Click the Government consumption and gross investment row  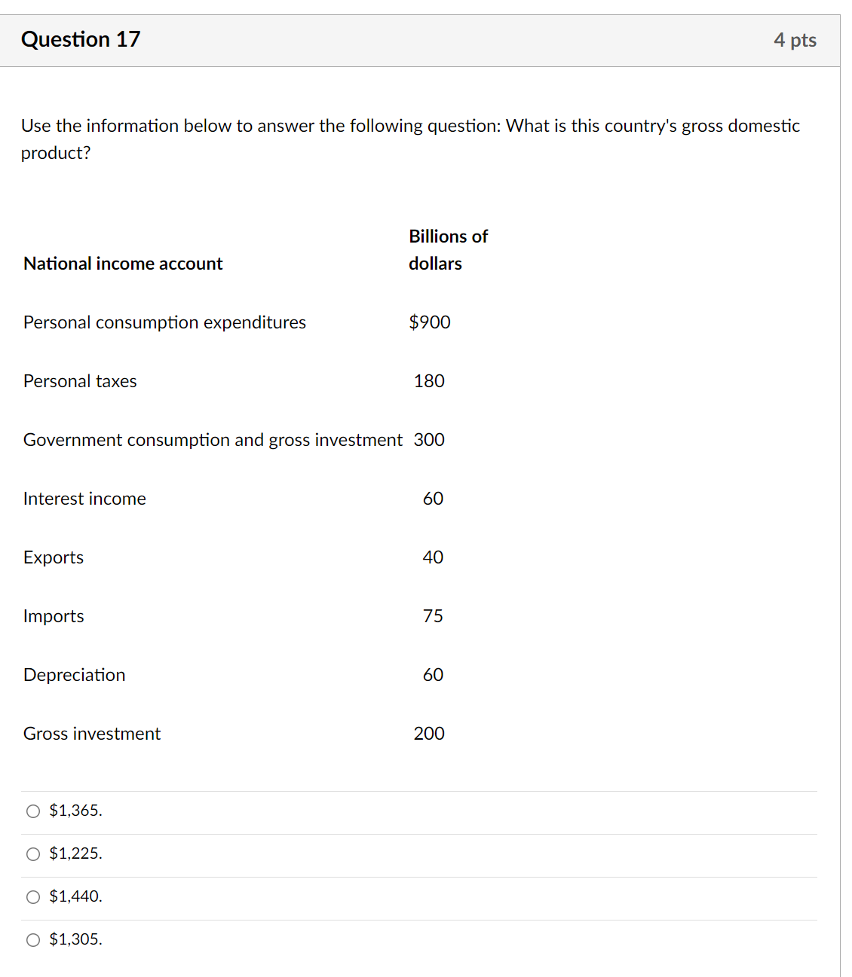tap(213, 440)
